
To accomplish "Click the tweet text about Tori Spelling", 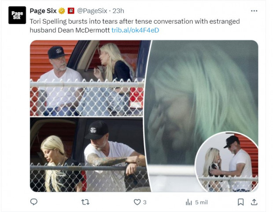I will point(135,26).
